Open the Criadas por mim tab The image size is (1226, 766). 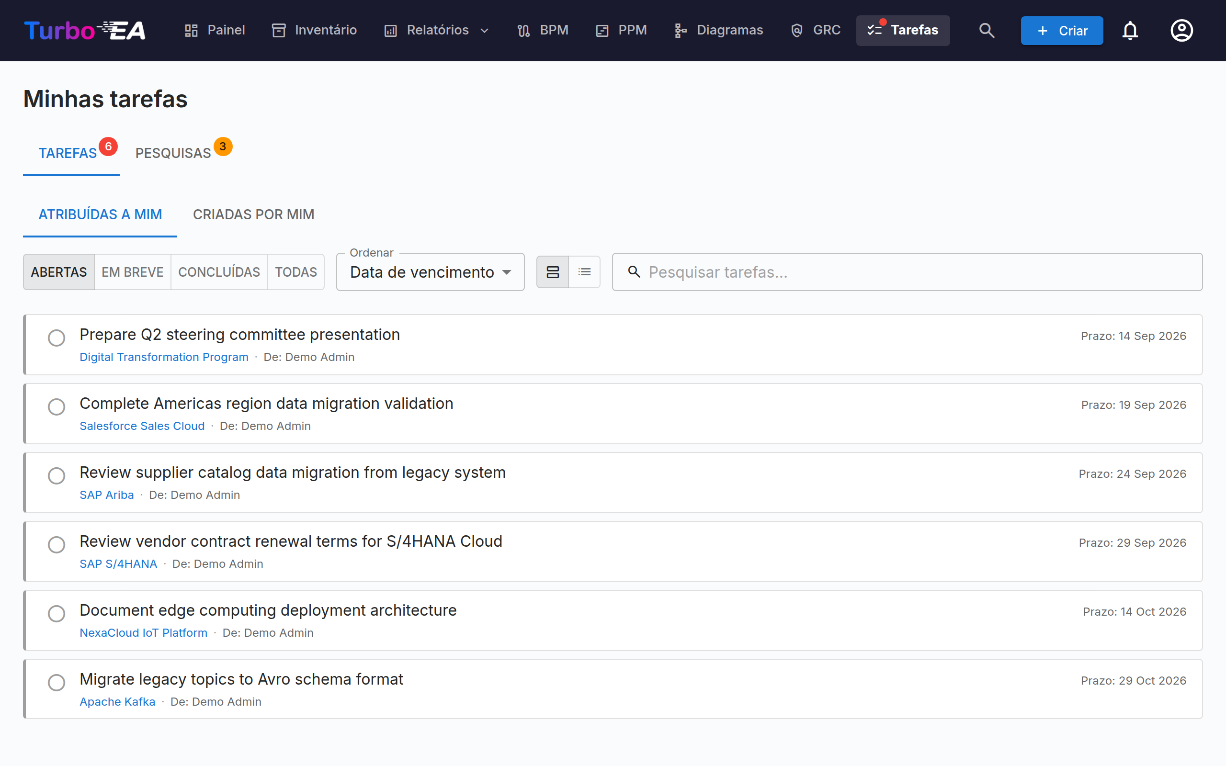click(x=253, y=214)
